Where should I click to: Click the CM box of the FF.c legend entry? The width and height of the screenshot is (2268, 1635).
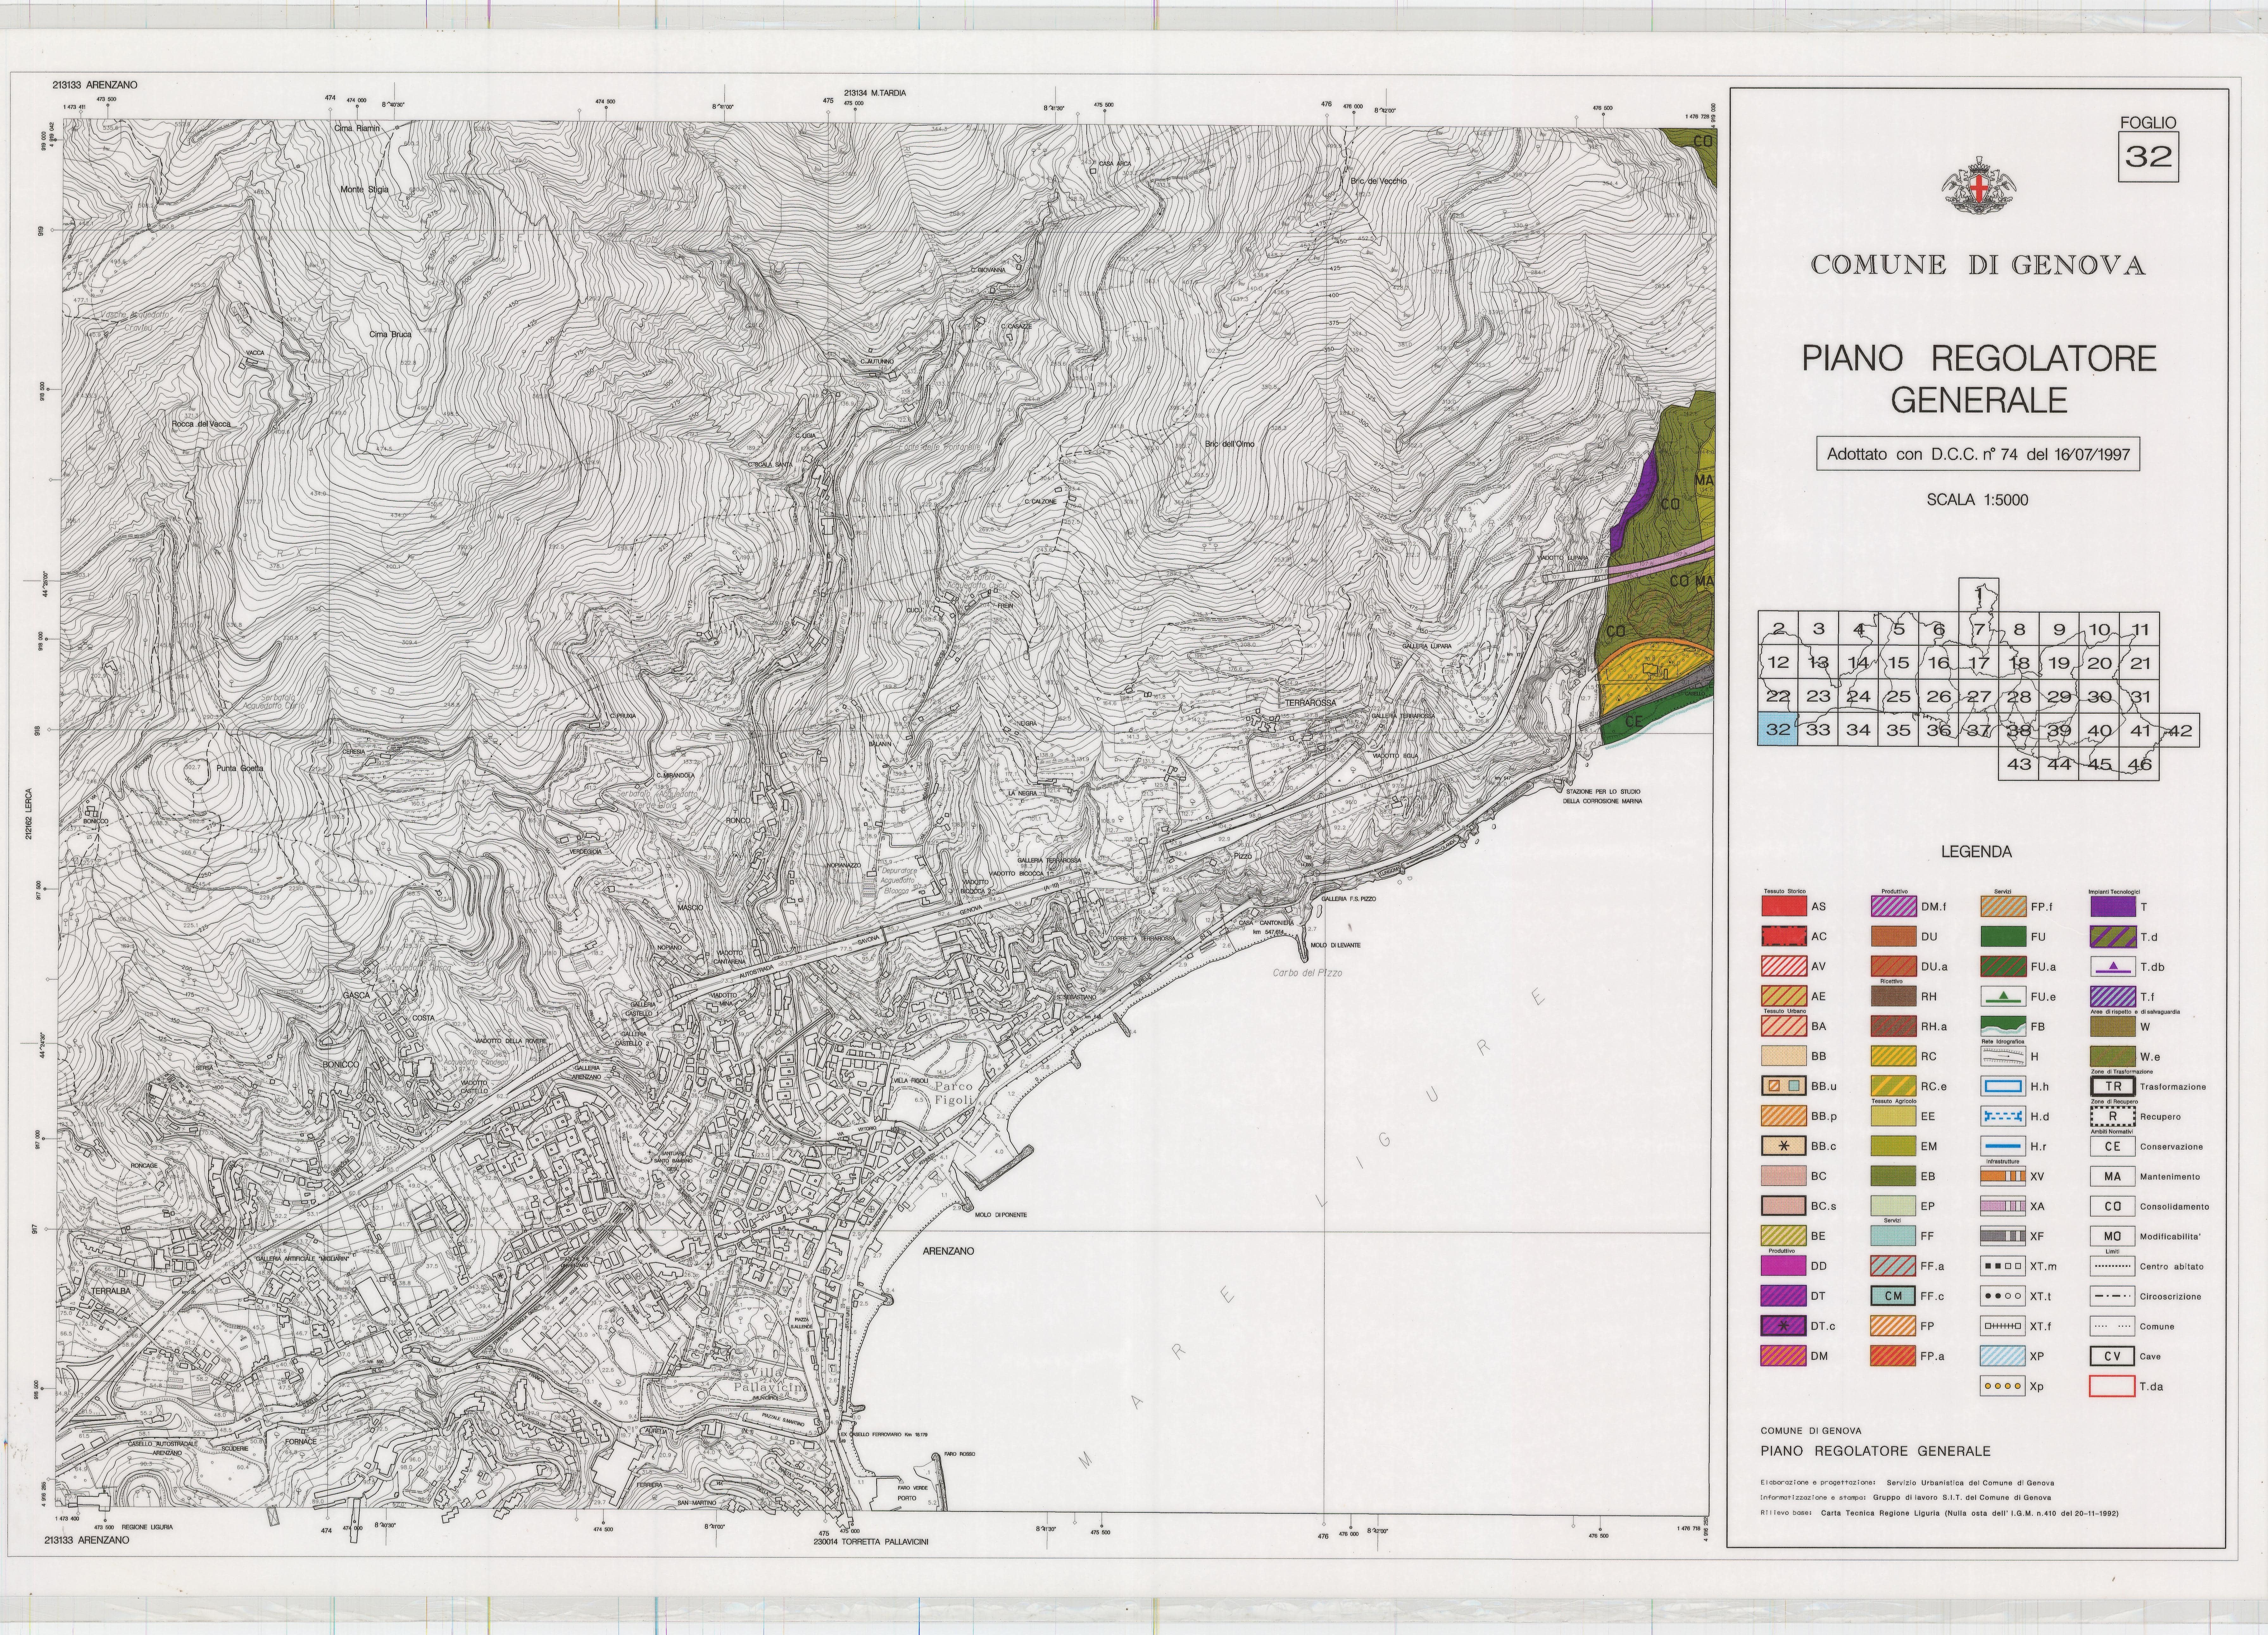pyautogui.click(x=1893, y=1296)
